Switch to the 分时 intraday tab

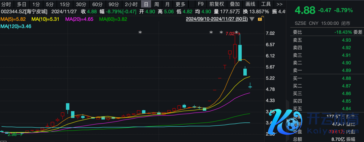pos(6,4)
